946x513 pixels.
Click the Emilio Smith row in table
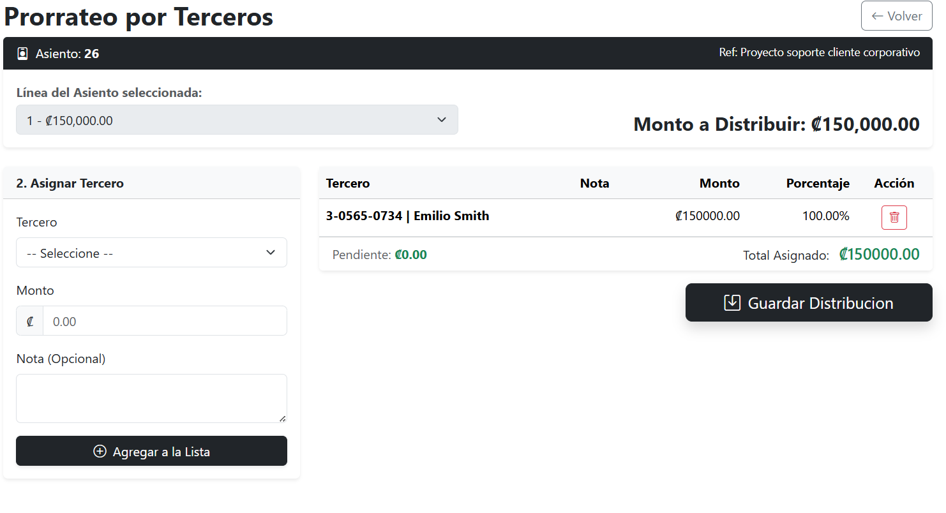pos(407,216)
